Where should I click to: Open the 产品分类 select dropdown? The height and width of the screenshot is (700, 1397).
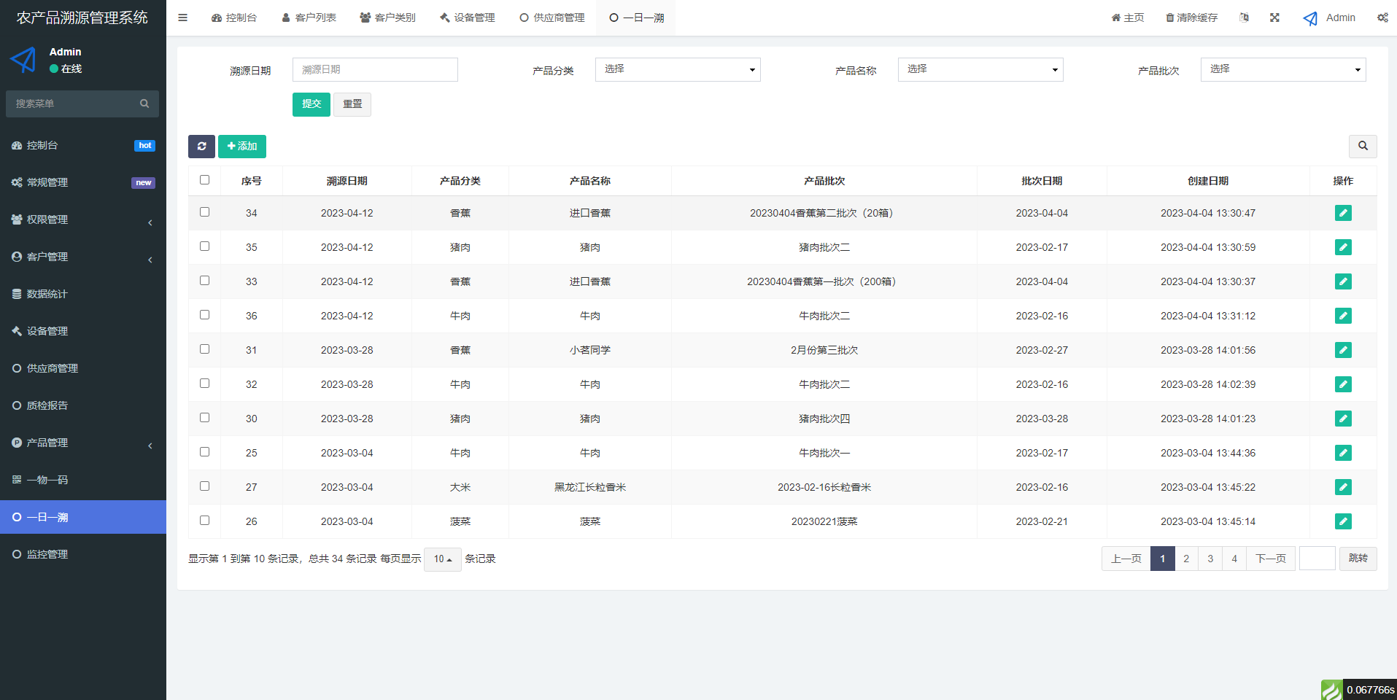coord(677,69)
